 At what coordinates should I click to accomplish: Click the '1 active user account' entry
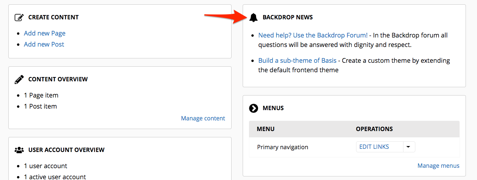click(55, 177)
